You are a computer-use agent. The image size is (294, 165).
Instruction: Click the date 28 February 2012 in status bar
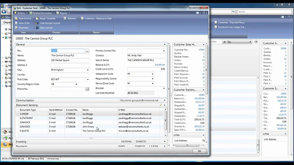tap(36, 158)
